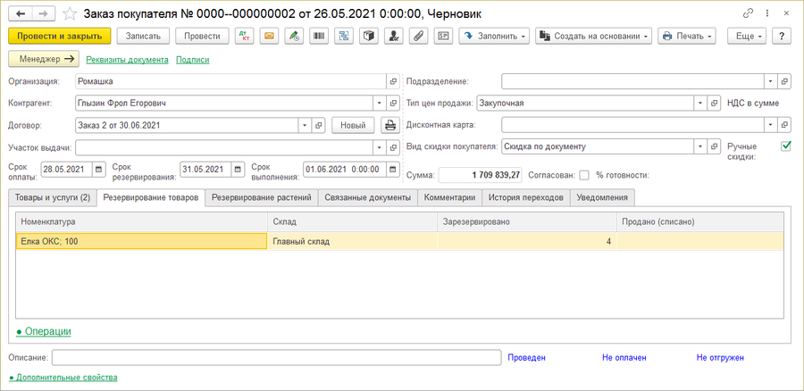Screen dimensions: 804x391
Task: Open the Уведомления tab
Action: coord(602,198)
